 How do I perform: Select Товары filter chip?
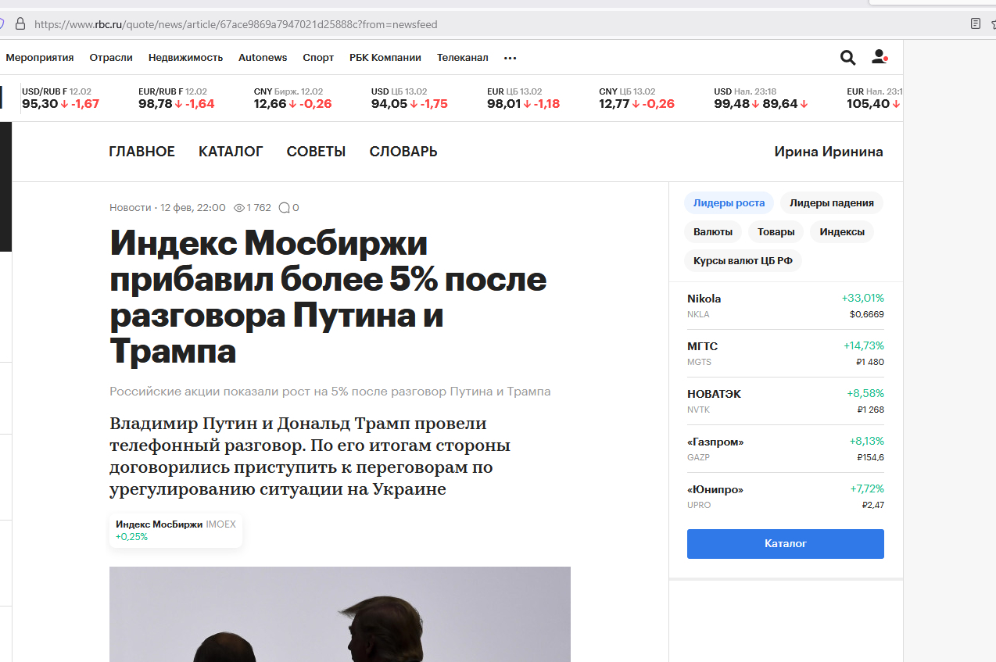point(776,232)
